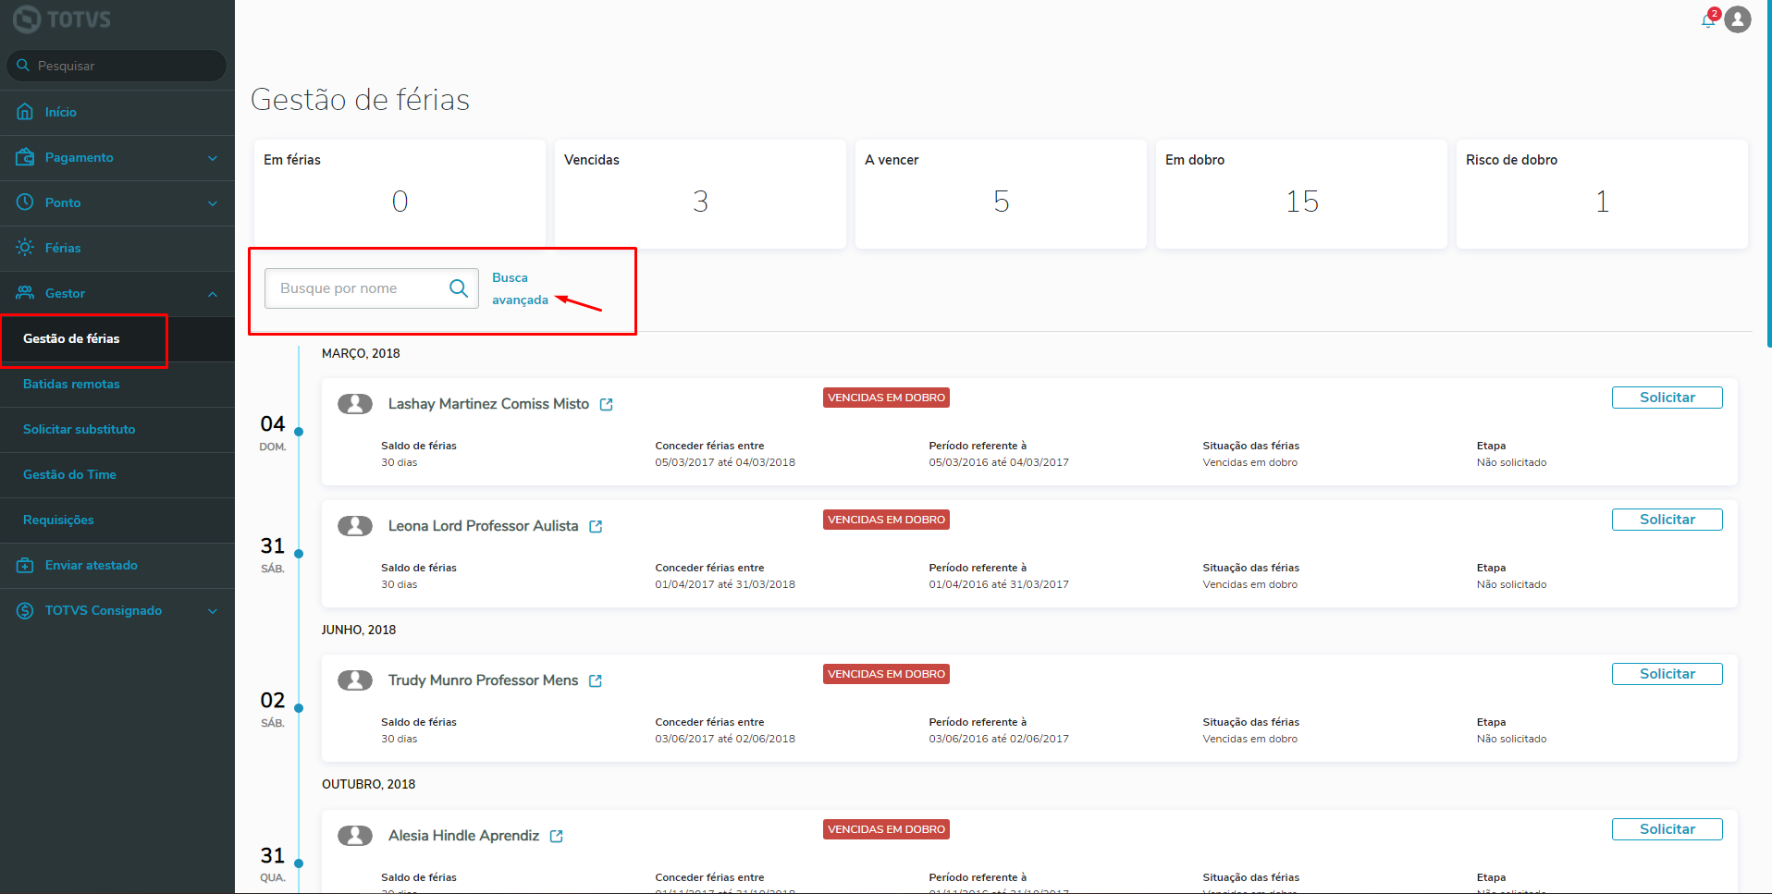Click Alesia Hindle avatar icon
Screen dimensions: 1772x894
355,836
